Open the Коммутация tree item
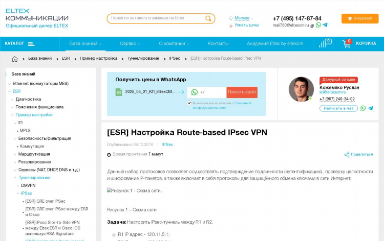Image resolution: width=384 pixels, height=241 pixels. [x=32, y=146]
